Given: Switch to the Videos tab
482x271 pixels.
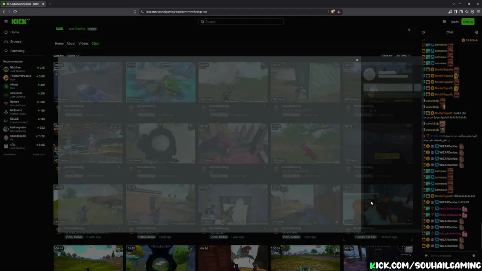Looking at the screenshot, I should point(83,44).
